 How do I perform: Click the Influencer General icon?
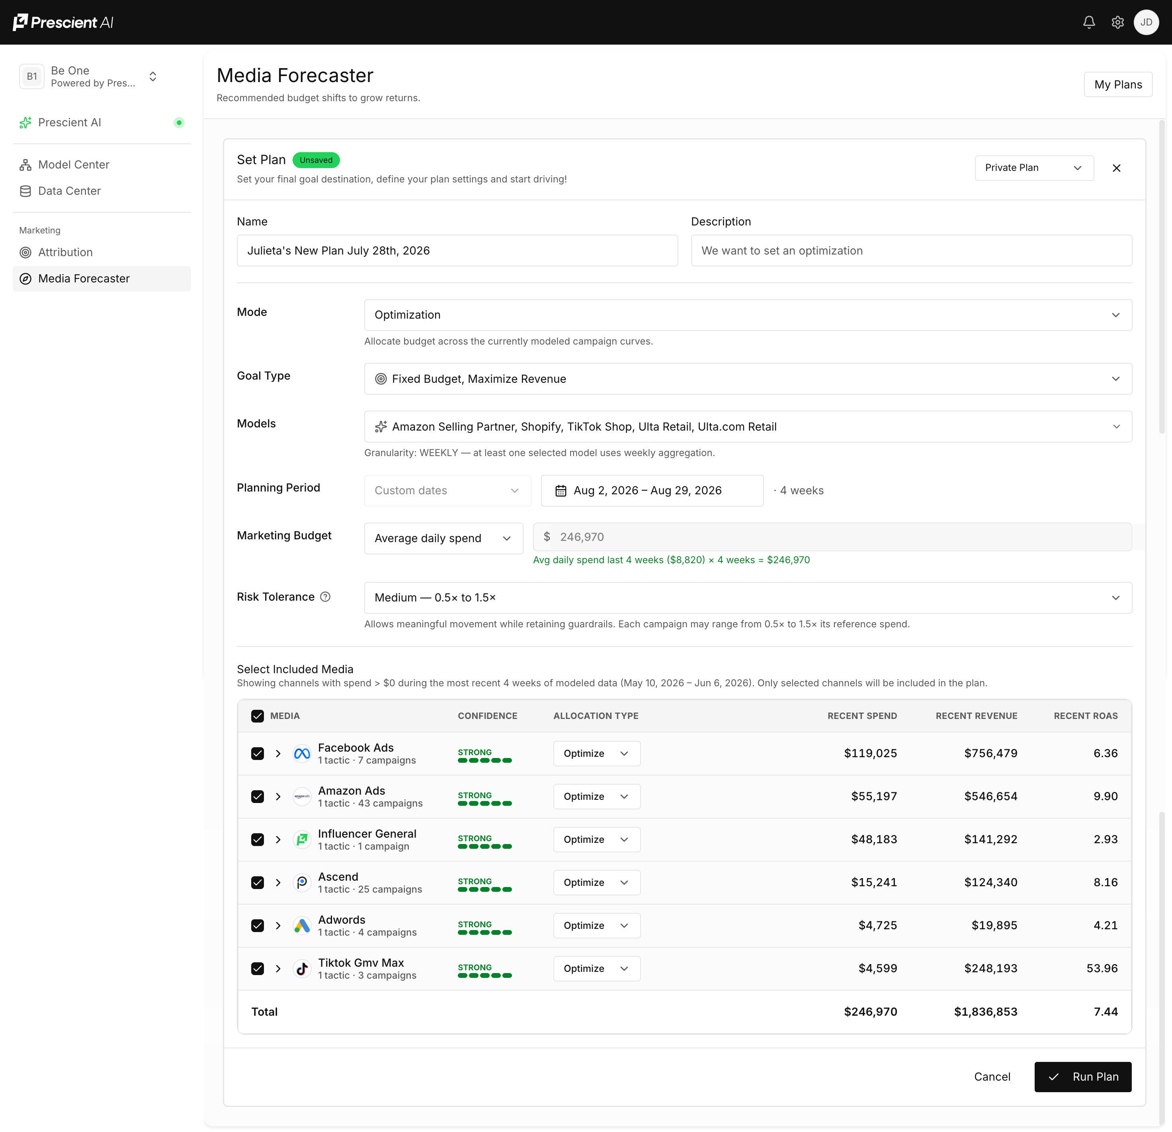tap(302, 839)
